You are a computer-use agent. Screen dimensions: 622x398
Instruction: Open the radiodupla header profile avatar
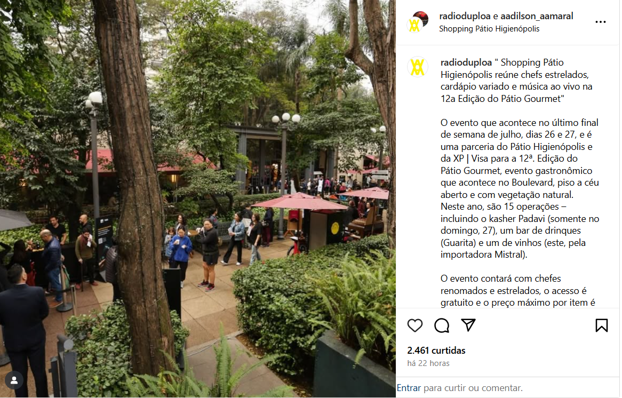(417, 22)
